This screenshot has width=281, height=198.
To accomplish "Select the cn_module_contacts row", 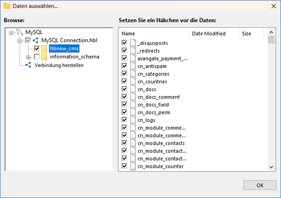I will pos(161,143).
